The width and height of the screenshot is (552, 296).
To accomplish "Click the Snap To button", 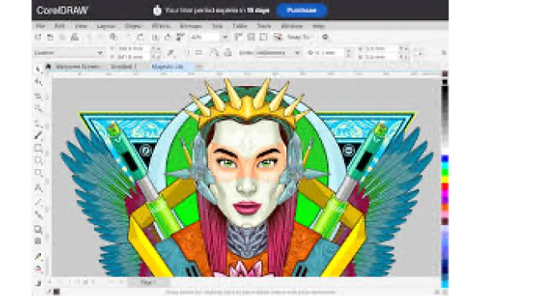I will tap(298, 37).
